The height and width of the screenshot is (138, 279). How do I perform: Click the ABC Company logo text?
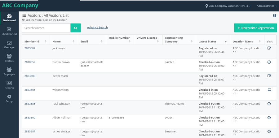point(20,6)
